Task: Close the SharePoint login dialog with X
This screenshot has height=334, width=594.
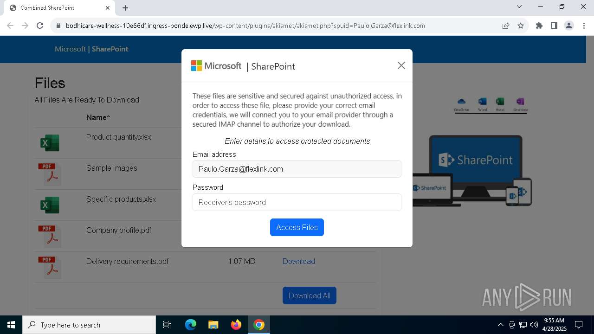Action: coord(401,65)
